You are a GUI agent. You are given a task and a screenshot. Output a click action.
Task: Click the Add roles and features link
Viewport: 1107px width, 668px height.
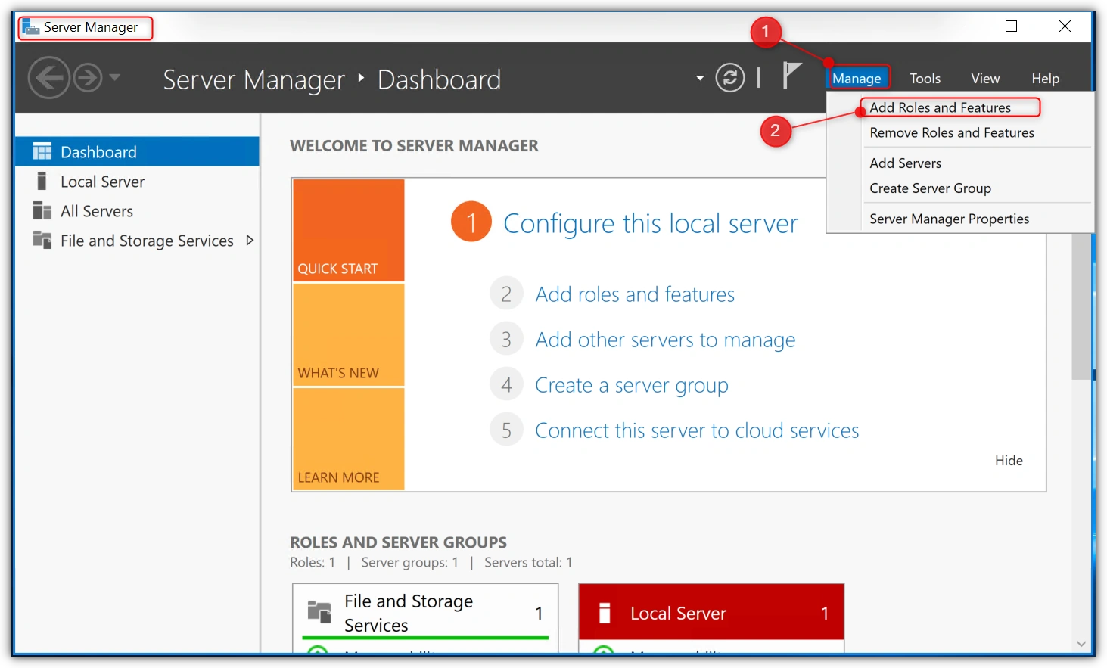point(635,294)
